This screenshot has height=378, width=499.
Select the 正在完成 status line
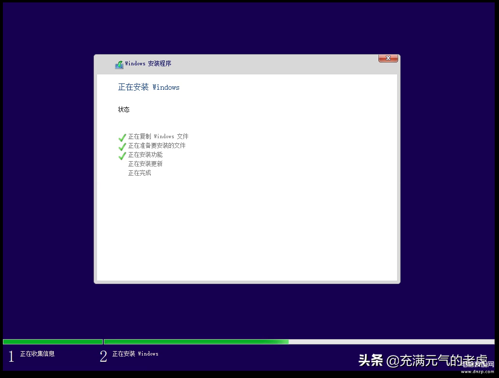pyautogui.click(x=139, y=173)
